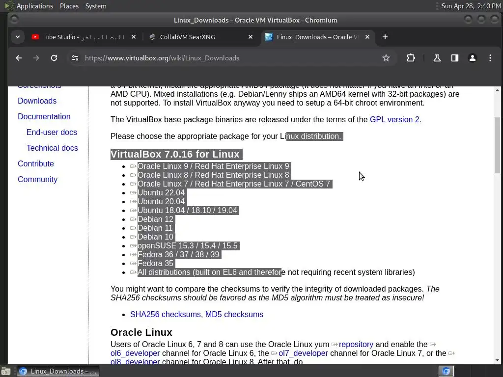The width and height of the screenshot is (503, 377).
Task: Download the All distributions package
Action: coord(276,272)
